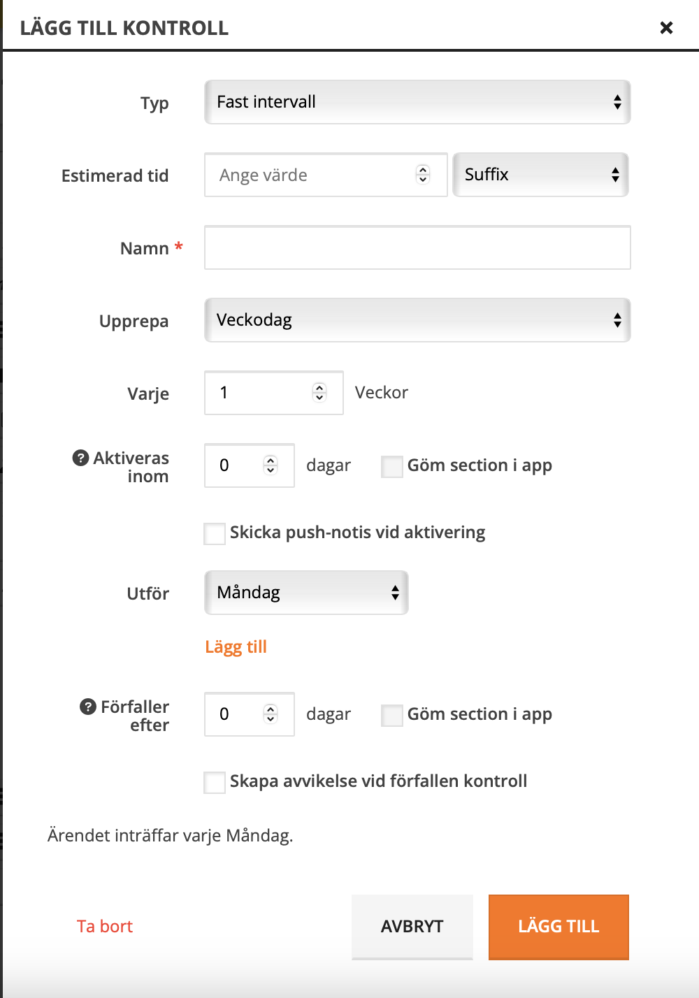Image resolution: width=699 pixels, height=998 pixels.
Task: Click stepper arrows in Aktiveras inom field
Action: click(271, 465)
